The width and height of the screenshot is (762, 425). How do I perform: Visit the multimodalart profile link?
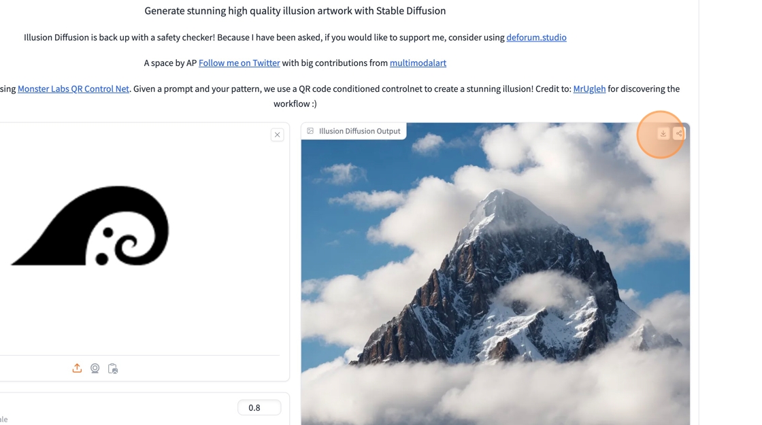pyautogui.click(x=418, y=63)
